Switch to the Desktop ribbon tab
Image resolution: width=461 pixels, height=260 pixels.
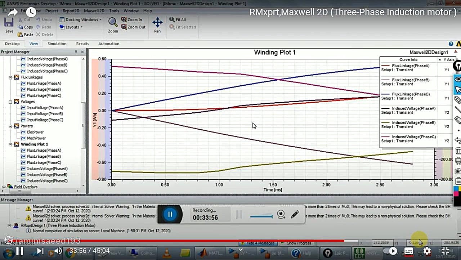click(x=12, y=44)
